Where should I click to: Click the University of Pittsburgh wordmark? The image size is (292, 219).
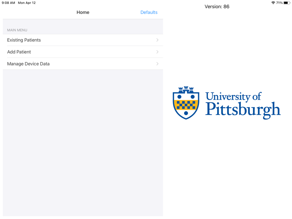pyautogui.click(x=243, y=103)
